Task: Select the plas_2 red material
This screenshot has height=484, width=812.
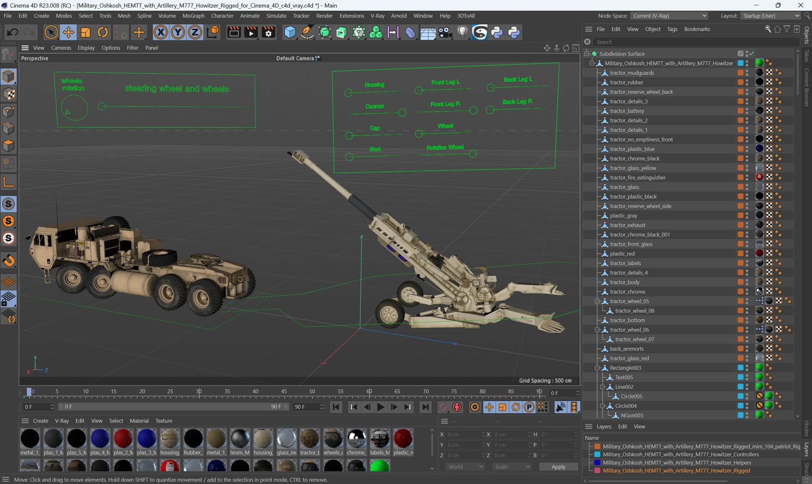Action: [x=123, y=442]
